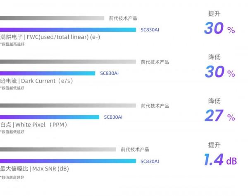Click the 数值越低越好 note under White Pixel

(x=12, y=132)
